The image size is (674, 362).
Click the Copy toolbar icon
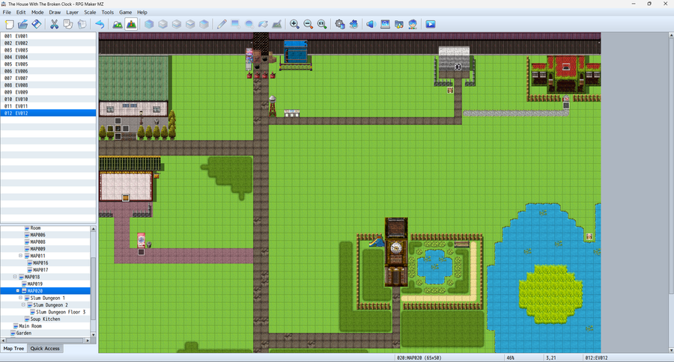68,24
